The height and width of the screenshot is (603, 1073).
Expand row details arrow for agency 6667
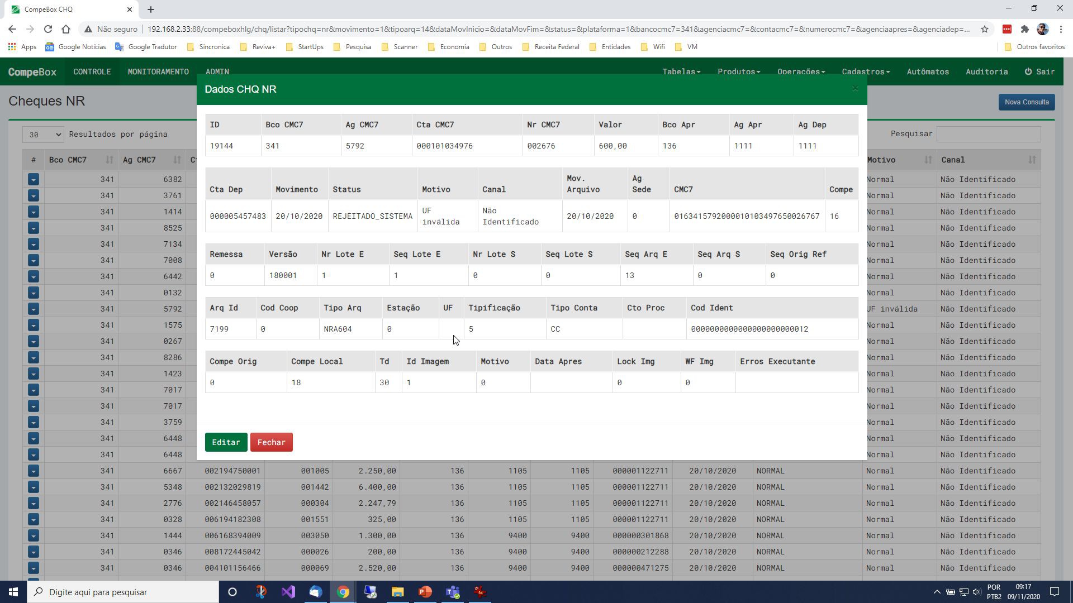34,471
